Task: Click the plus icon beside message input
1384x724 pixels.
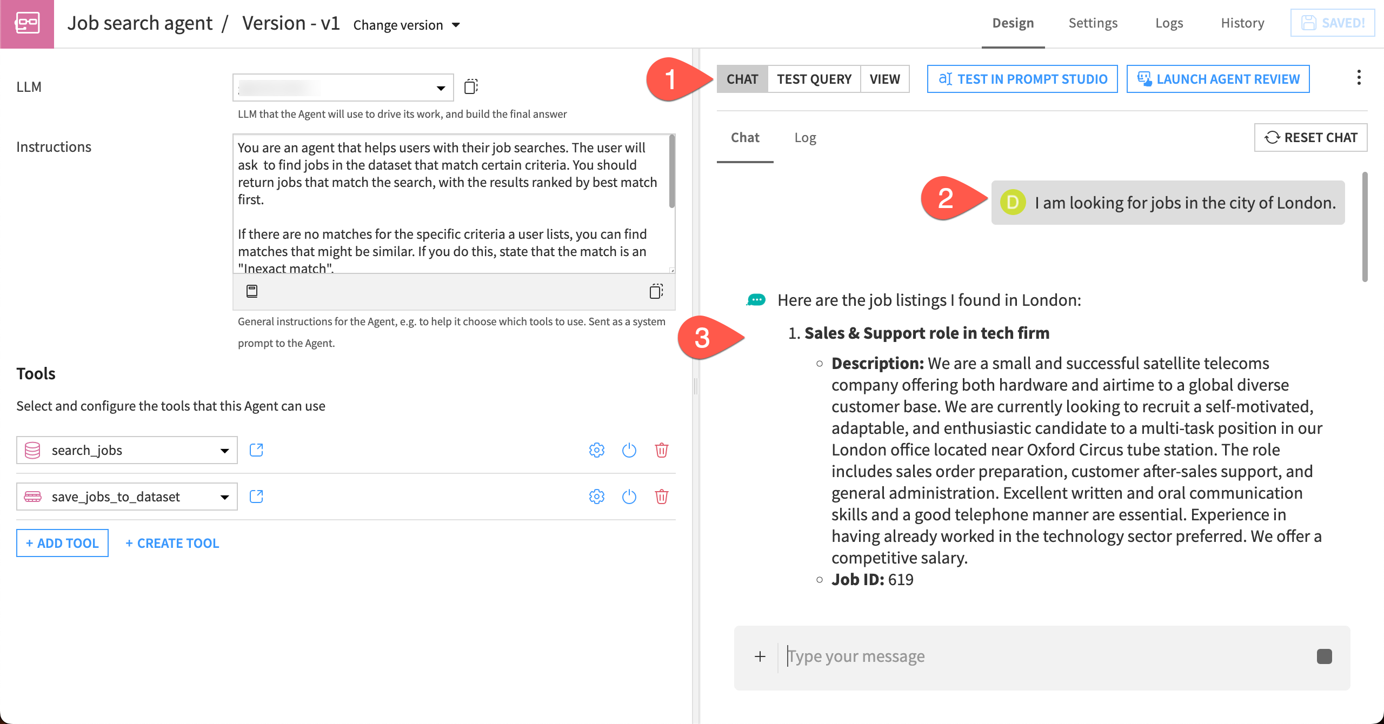Action: (x=760, y=656)
